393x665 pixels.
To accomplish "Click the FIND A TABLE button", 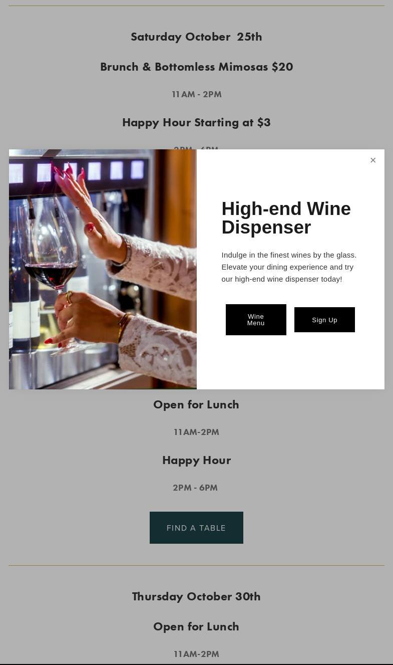I will point(196,528).
